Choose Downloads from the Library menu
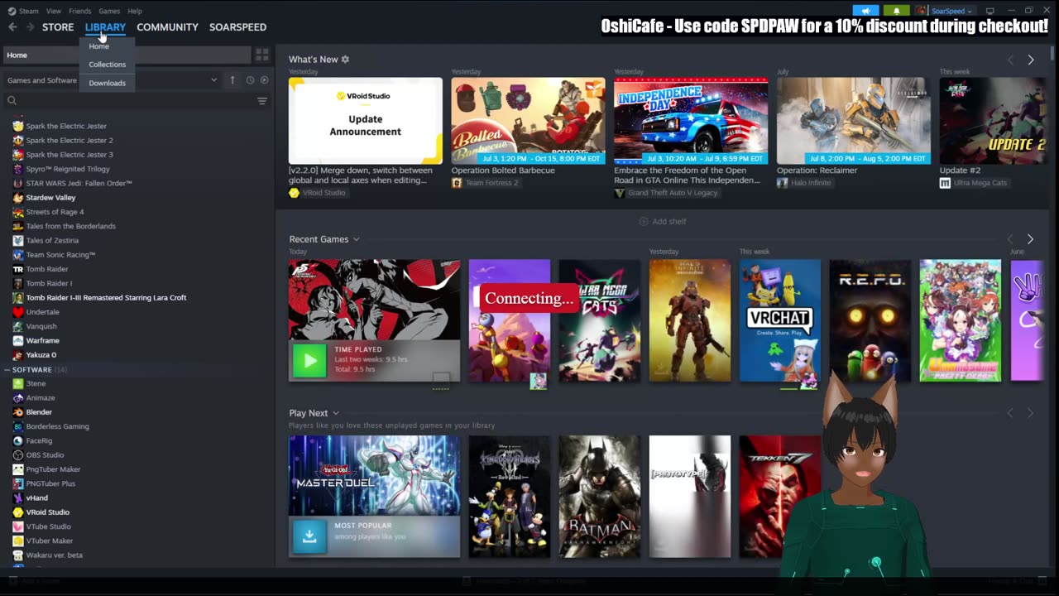The image size is (1059, 596). tap(108, 83)
